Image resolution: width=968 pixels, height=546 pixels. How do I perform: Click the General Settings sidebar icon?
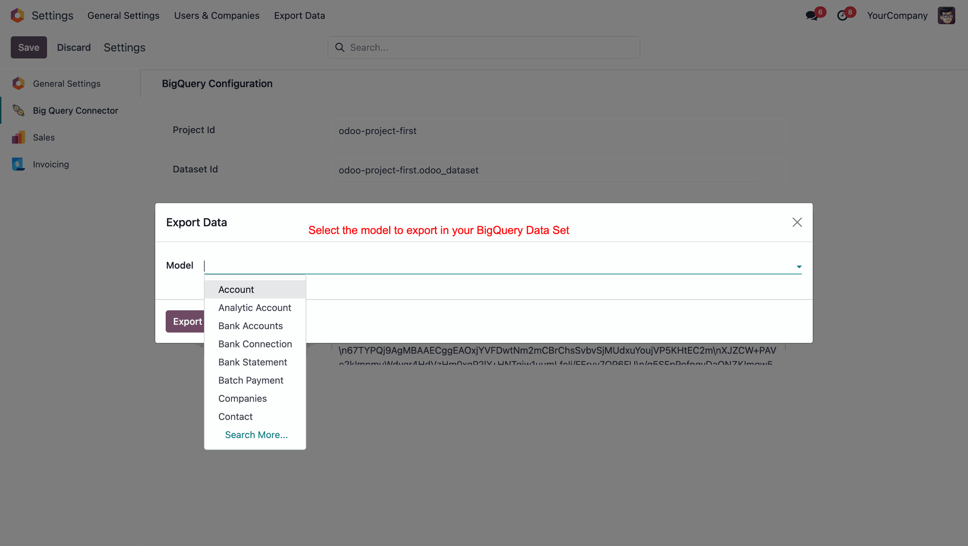[x=19, y=84]
